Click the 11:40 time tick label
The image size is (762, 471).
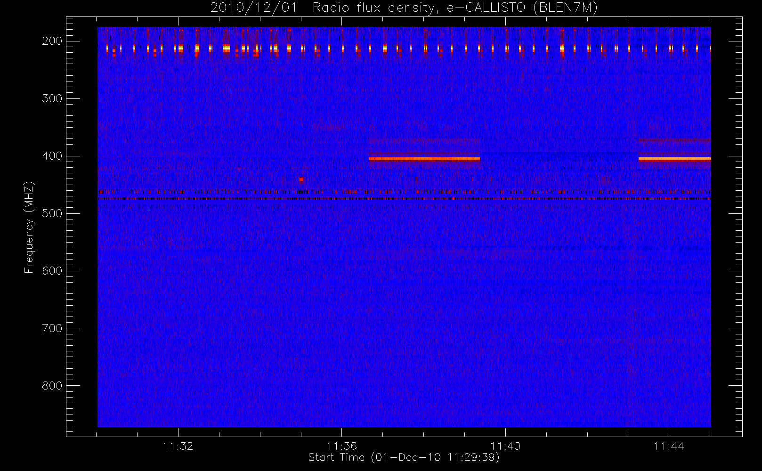505,446
